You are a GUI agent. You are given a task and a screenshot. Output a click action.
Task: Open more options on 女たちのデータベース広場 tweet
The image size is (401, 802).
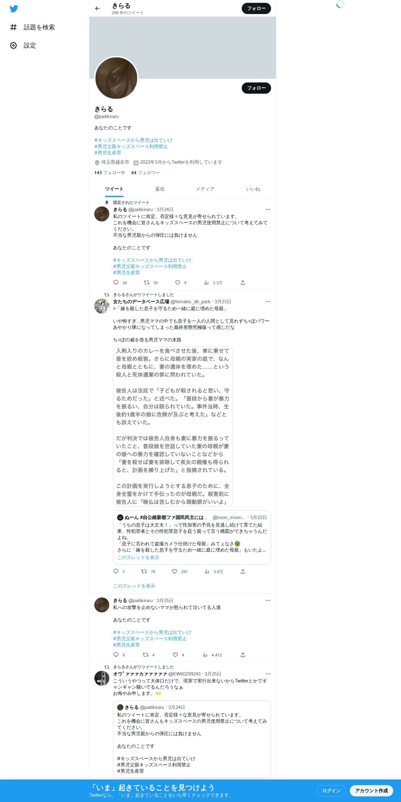[268, 302]
